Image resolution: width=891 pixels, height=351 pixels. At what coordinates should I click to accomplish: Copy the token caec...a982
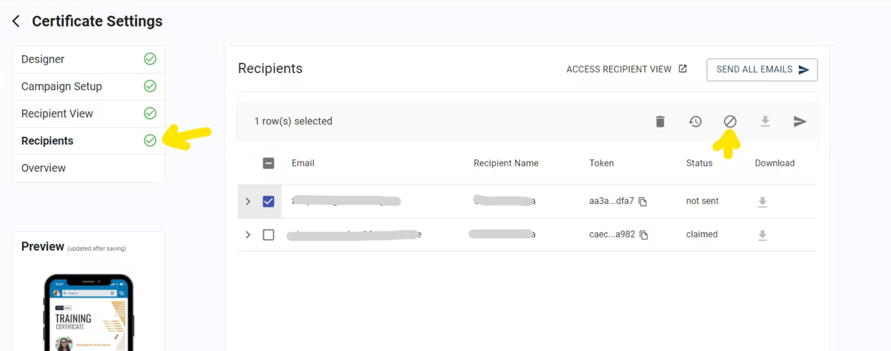click(643, 235)
